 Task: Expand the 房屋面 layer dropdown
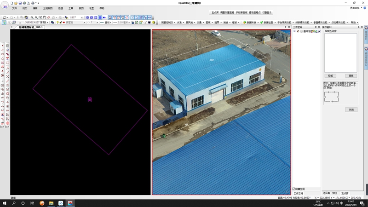pyautogui.click(x=84, y=23)
